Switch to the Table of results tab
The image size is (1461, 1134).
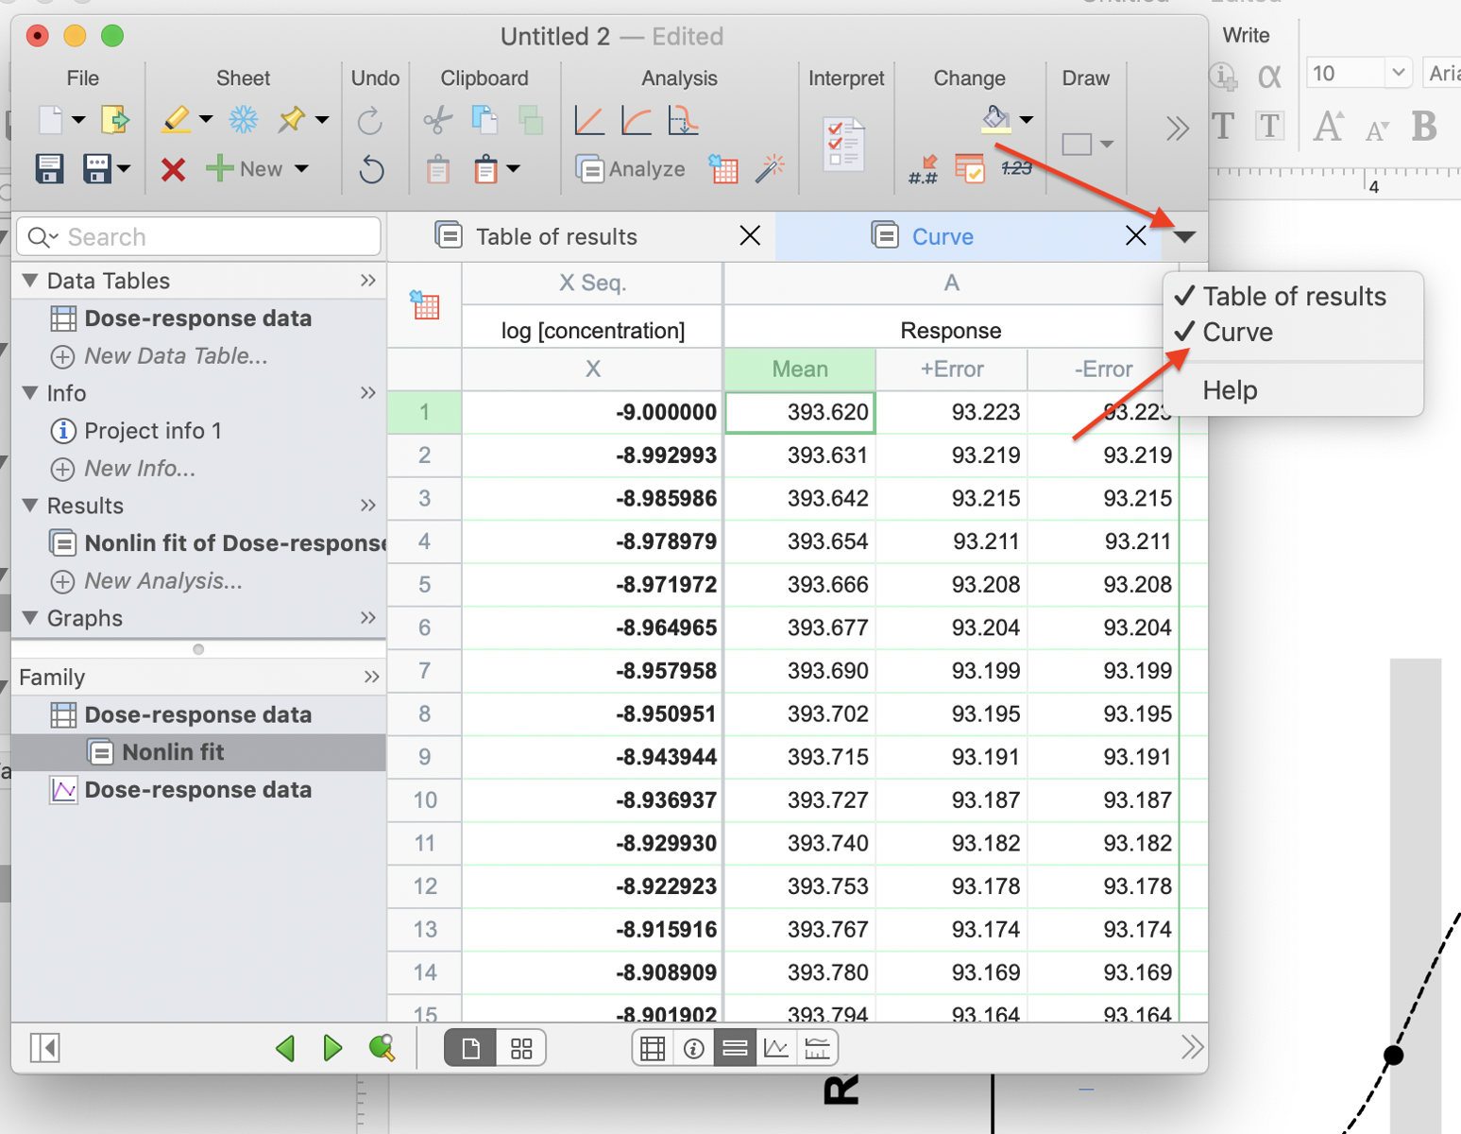pos(556,236)
